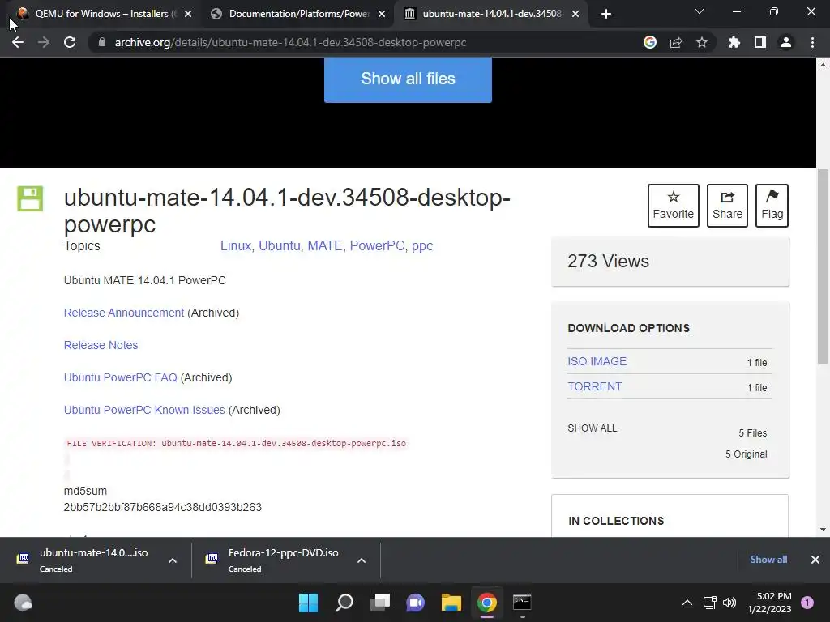The width and height of the screenshot is (830, 622).
Task: Share this archive item
Action: pyautogui.click(x=727, y=205)
